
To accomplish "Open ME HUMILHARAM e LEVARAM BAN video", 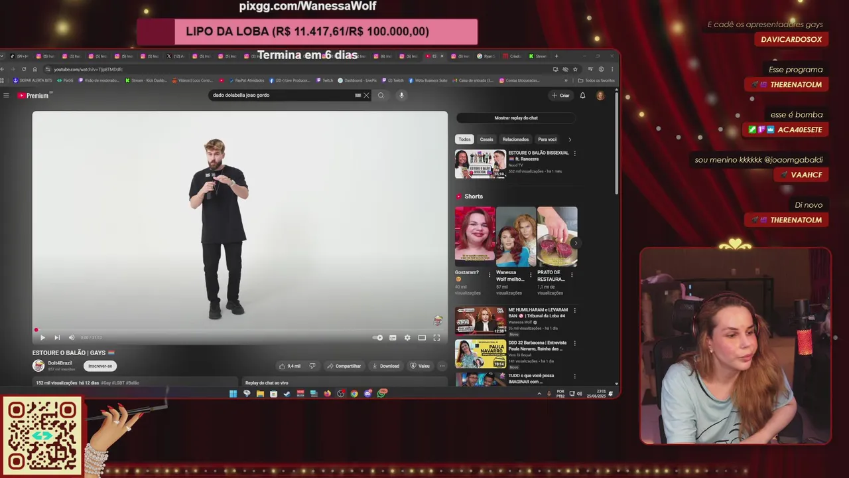I will [480, 321].
